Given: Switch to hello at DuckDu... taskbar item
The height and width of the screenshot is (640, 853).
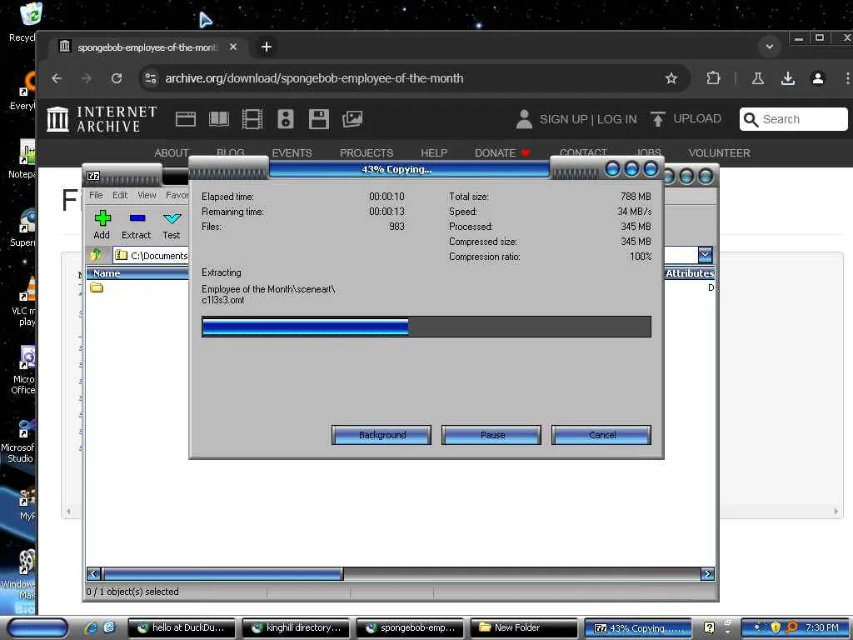Looking at the screenshot, I should pos(181,628).
